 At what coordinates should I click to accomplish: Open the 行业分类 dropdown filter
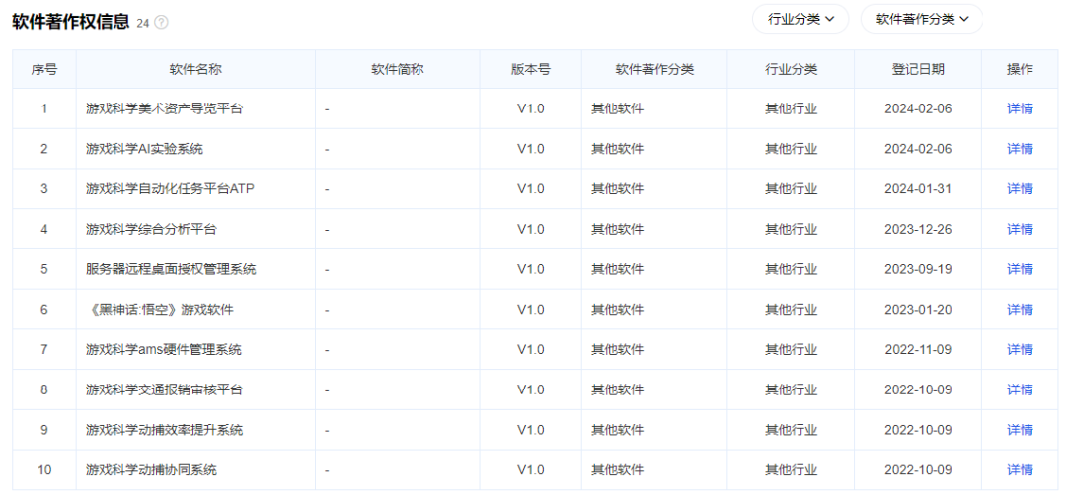pos(800,19)
